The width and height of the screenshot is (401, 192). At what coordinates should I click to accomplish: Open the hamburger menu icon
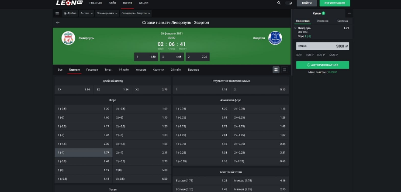(x=57, y=13)
